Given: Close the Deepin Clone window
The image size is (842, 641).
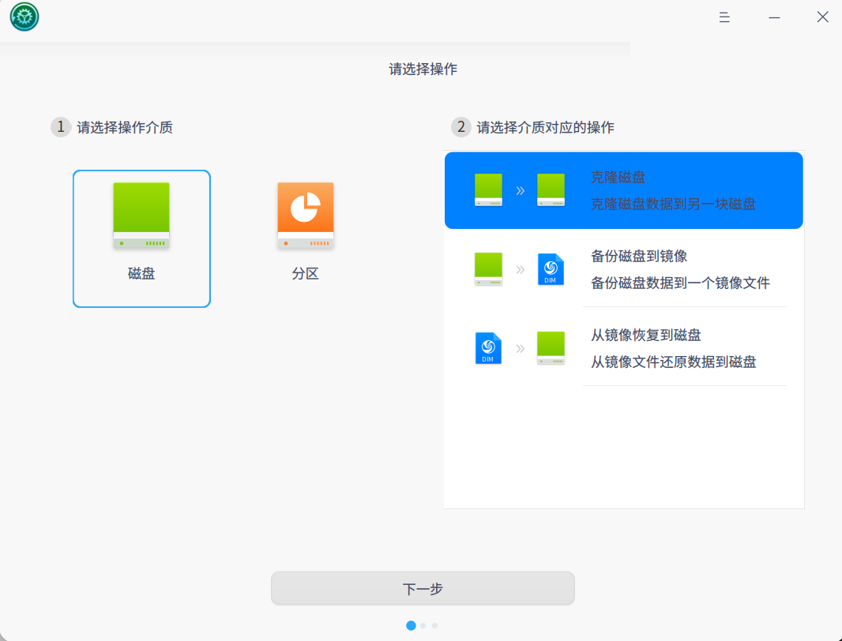Looking at the screenshot, I should tap(823, 17).
